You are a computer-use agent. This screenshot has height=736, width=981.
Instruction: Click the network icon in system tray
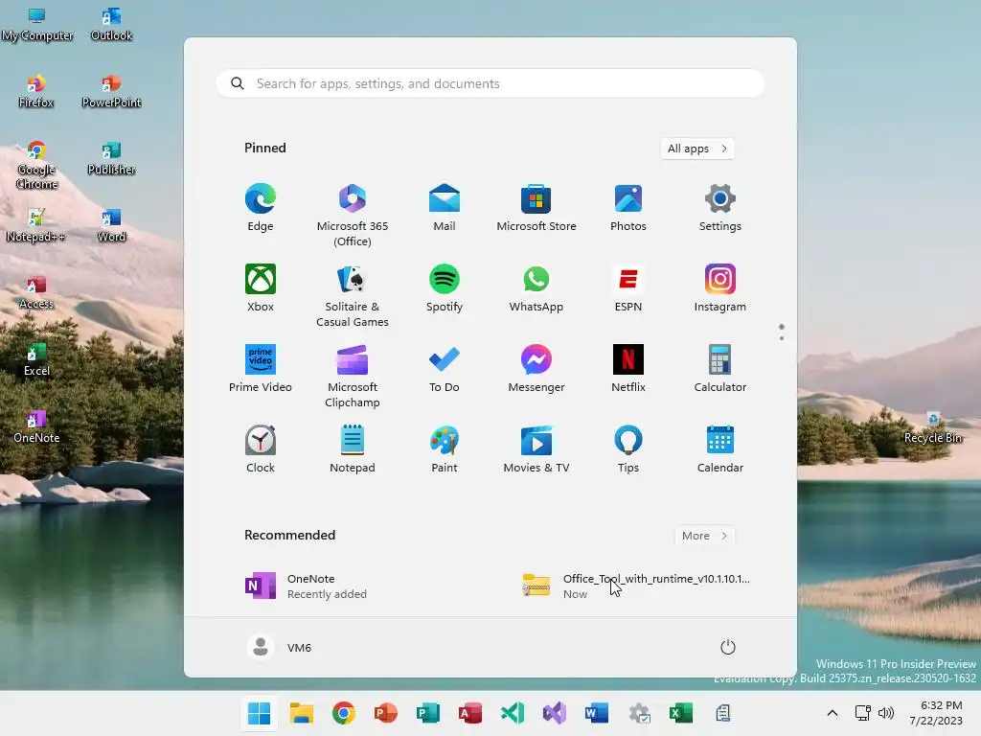coord(863,713)
